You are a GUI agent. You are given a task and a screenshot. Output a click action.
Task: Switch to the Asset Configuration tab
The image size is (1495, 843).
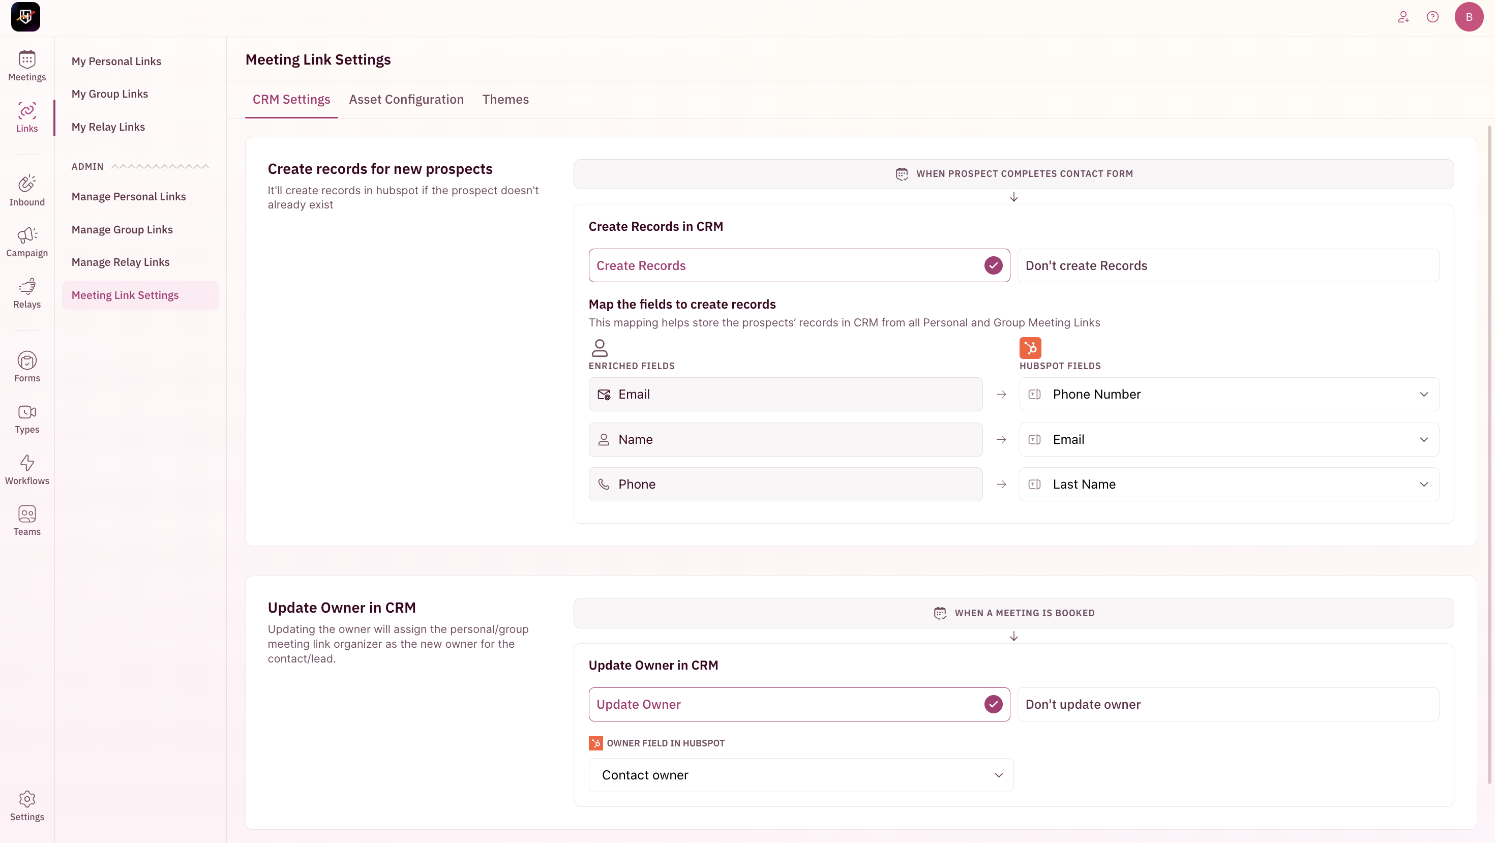point(406,99)
